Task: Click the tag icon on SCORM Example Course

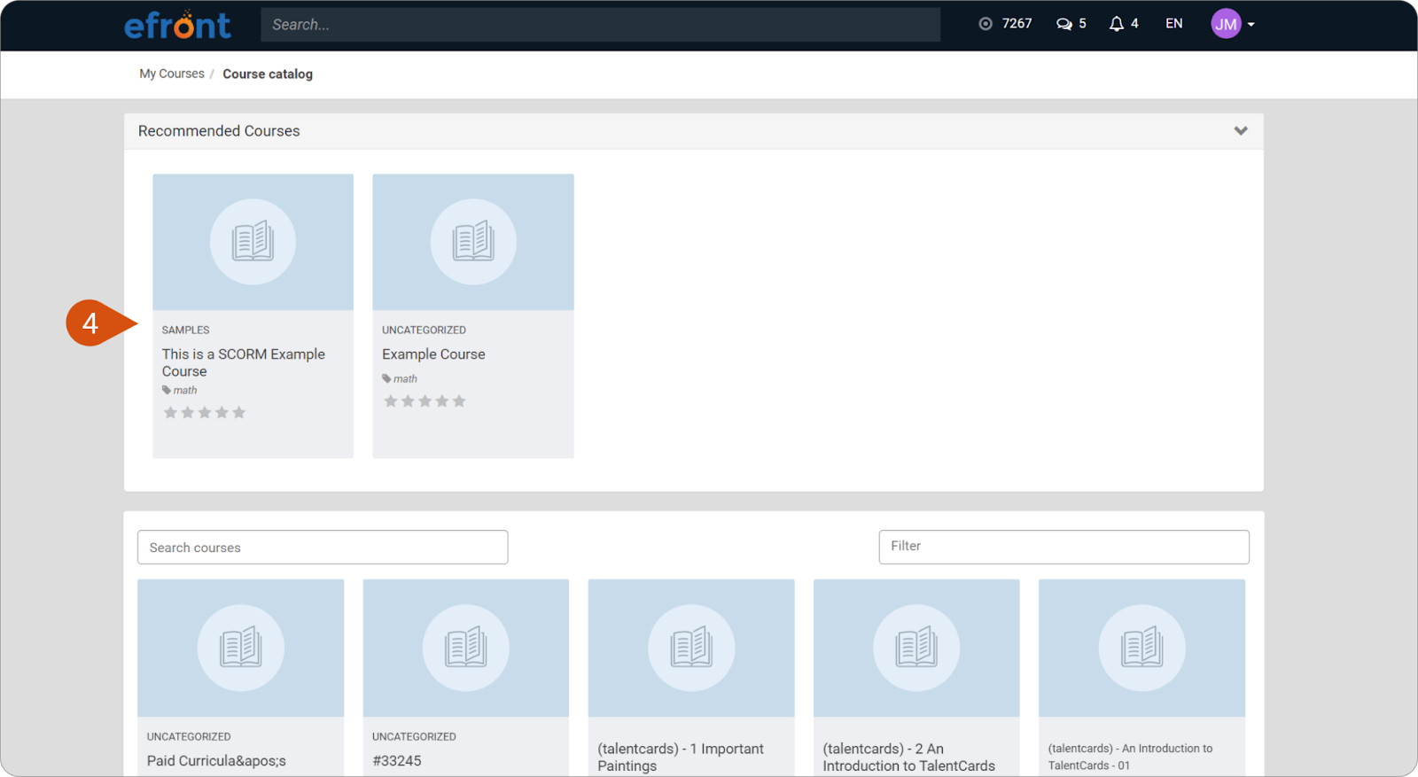Action: pyautogui.click(x=167, y=390)
